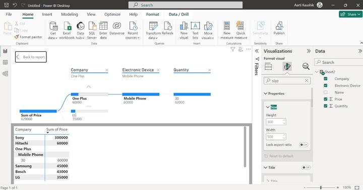Check the Name field checkbox

pyautogui.click(x=326, y=92)
